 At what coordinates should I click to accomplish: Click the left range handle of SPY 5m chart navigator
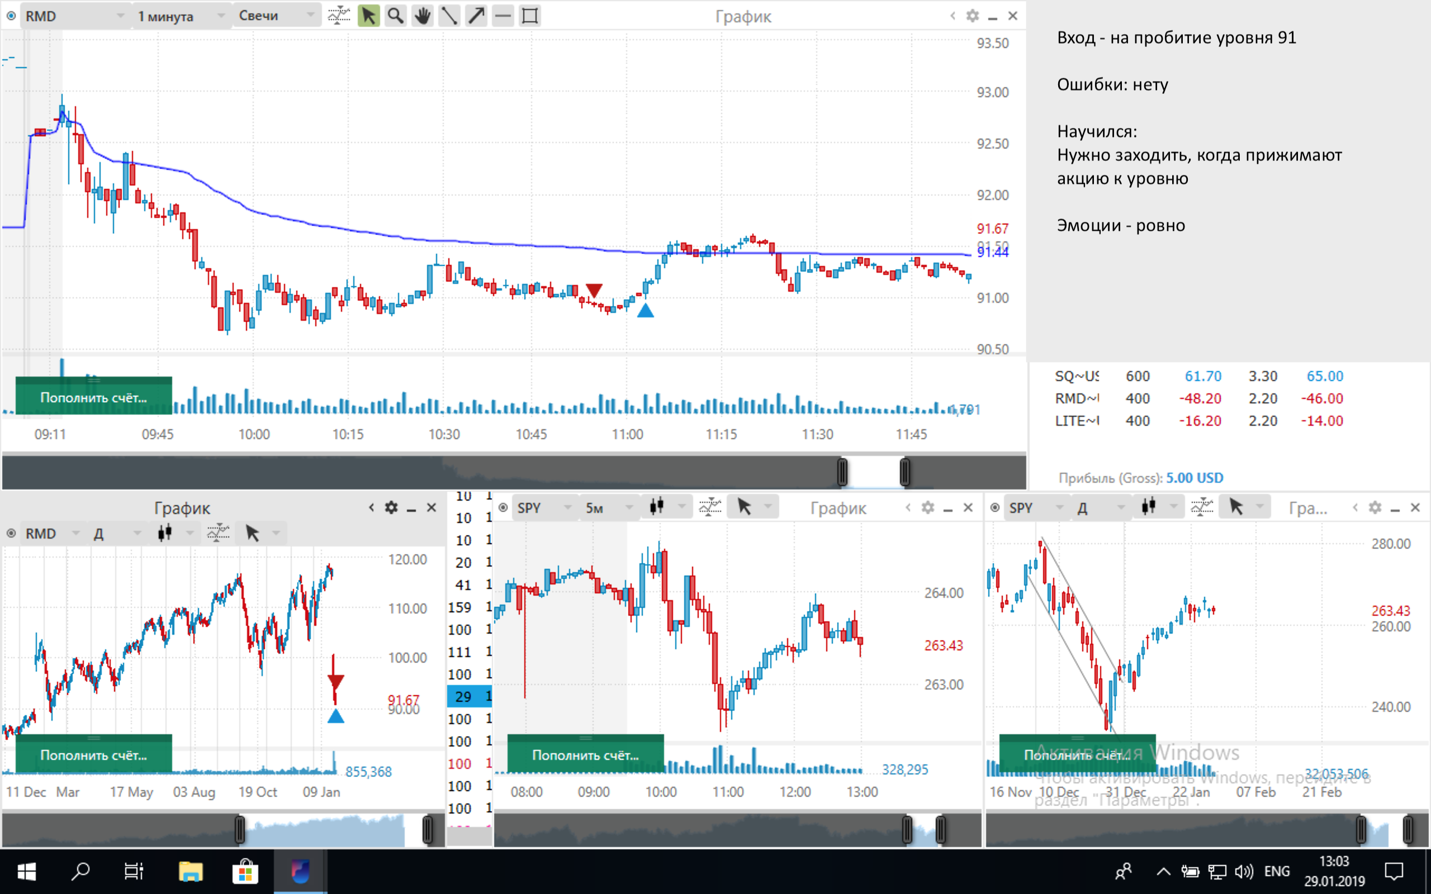tap(907, 829)
